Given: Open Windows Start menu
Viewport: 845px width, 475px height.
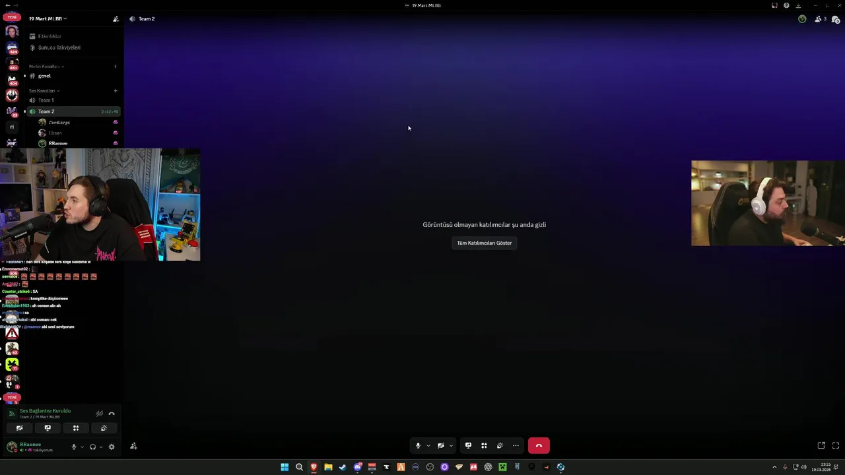Looking at the screenshot, I should 285,467.
